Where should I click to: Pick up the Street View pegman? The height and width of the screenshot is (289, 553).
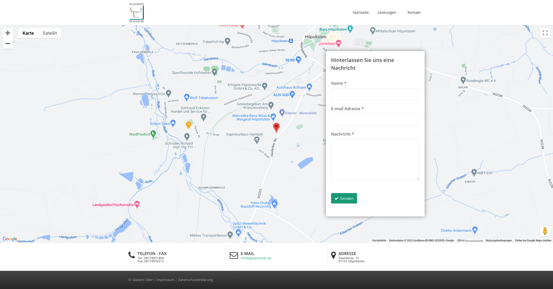click(545, 231)
